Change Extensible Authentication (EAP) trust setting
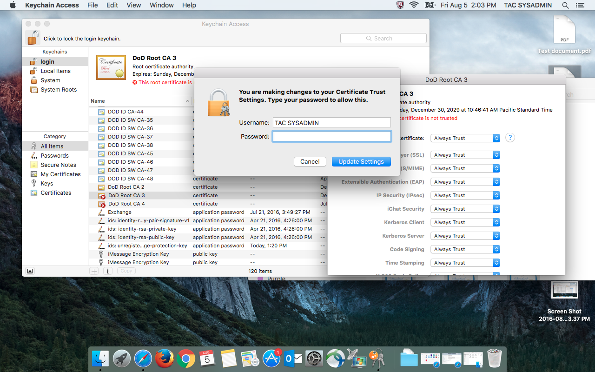 coord(465,182)
